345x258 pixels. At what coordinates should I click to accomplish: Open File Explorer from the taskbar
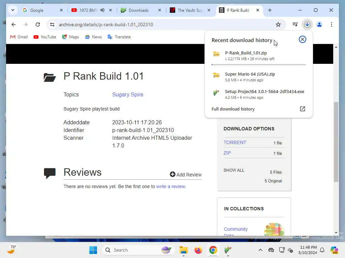coord(183,250)
